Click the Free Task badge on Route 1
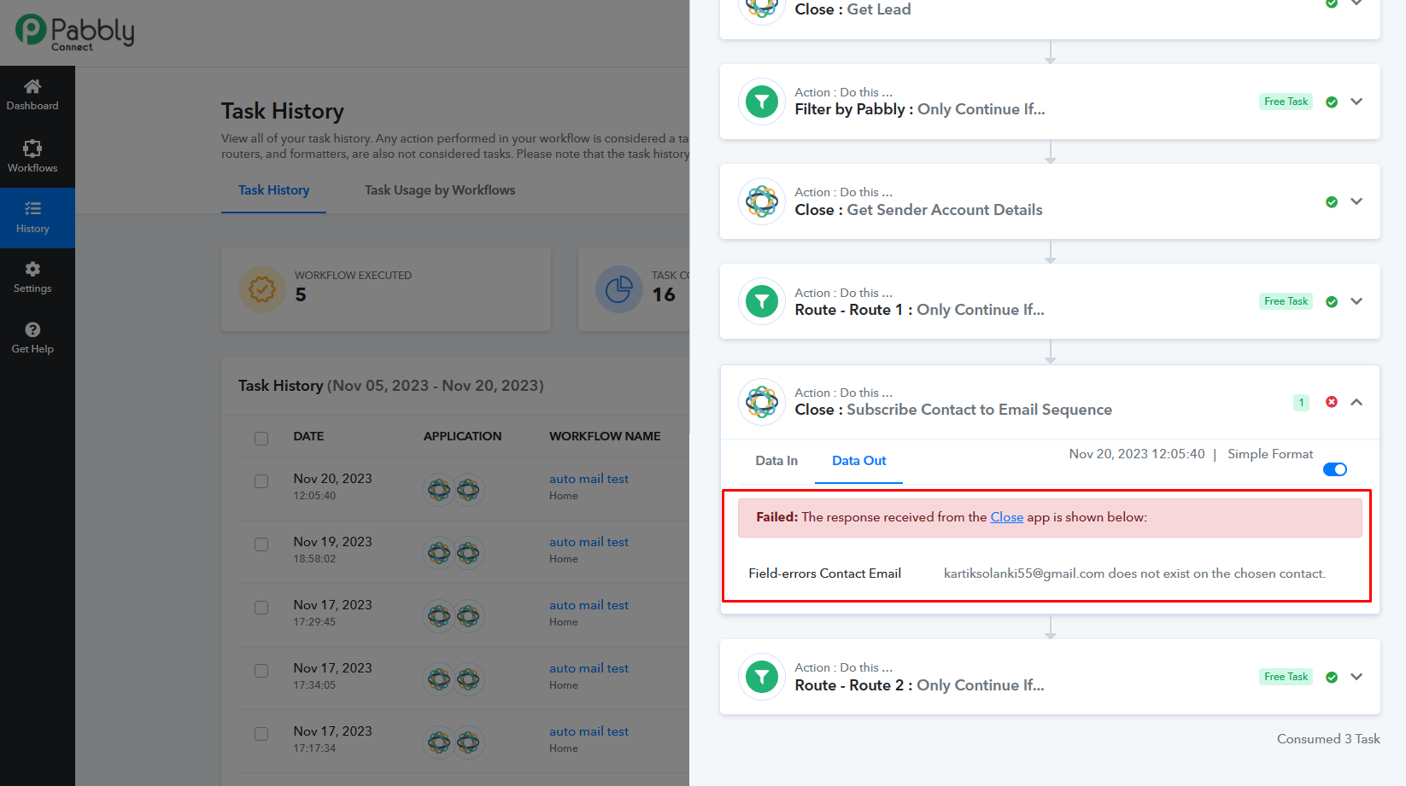This screenshot has width=1406, height=786. click(1286, 301)
